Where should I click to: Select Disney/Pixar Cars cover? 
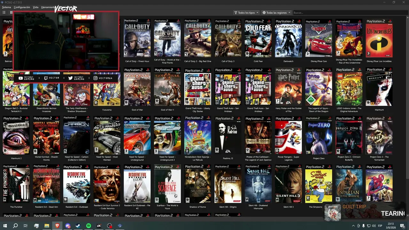pyautogui.click(x=319, y=38)
